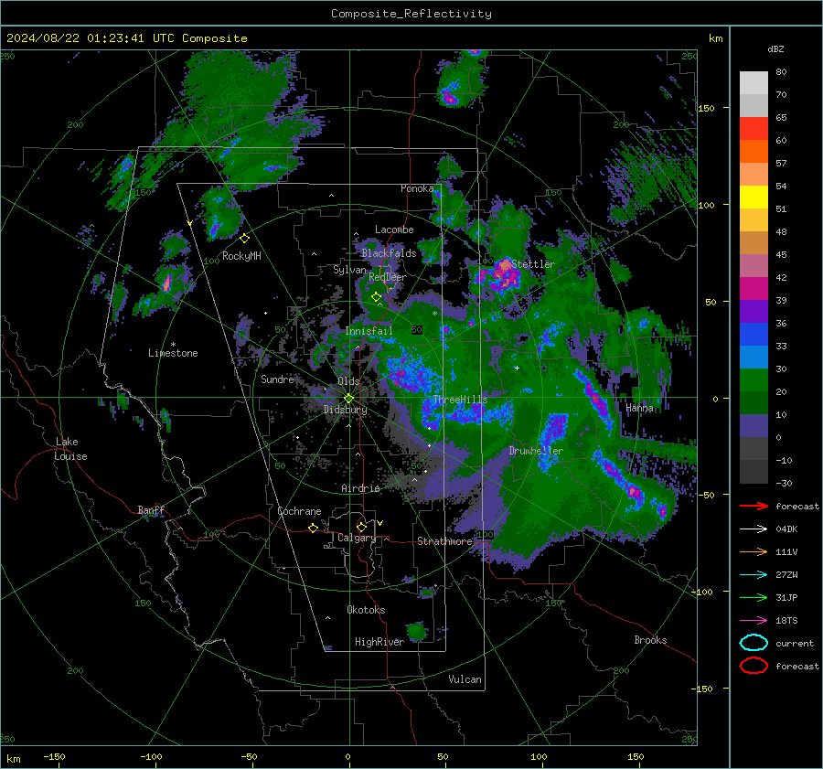823x769 pixels.
Task: Click the Vulcan city label
Action: 465,679
